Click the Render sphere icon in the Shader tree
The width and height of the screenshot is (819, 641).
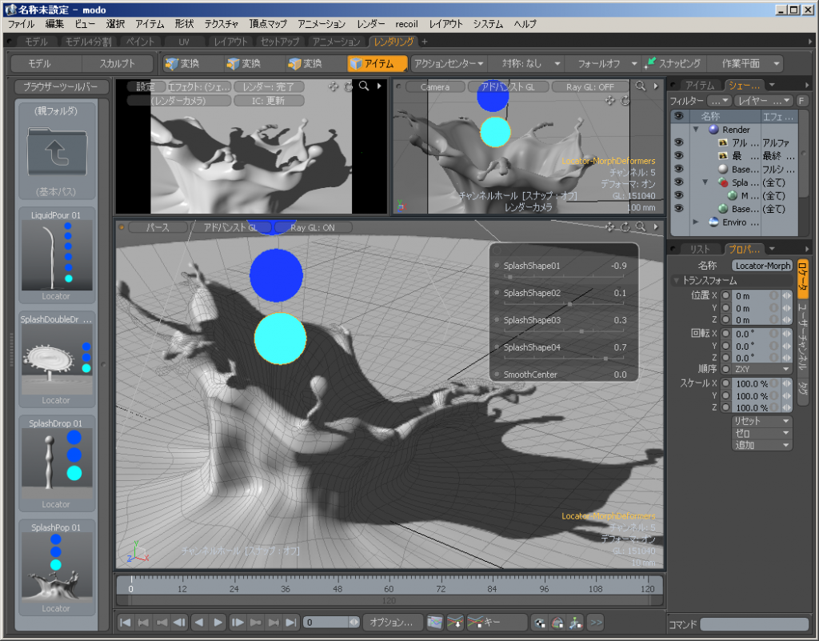click(x=713, y=129)
